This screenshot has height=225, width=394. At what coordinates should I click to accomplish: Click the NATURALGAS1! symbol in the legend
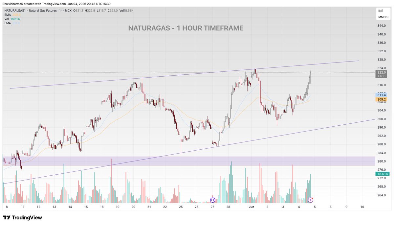(16, 11)
